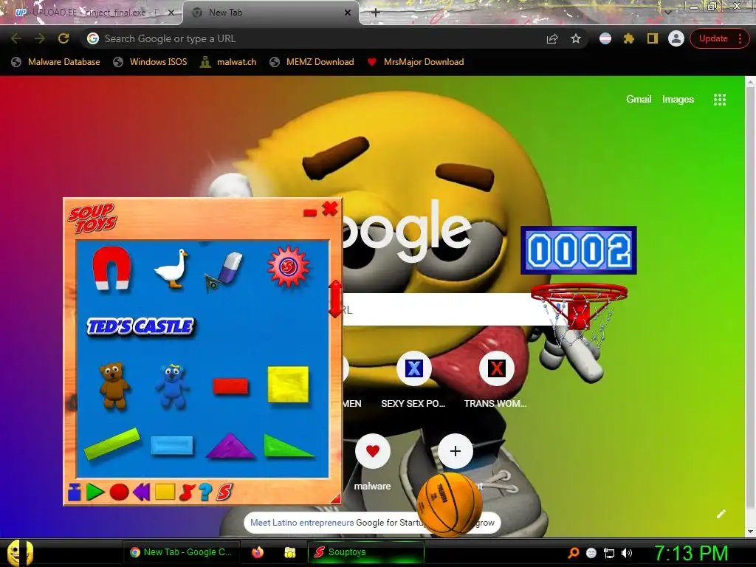Open Windows ISOS bookmark
Screen dimensions: 756x567
point(150,62)
